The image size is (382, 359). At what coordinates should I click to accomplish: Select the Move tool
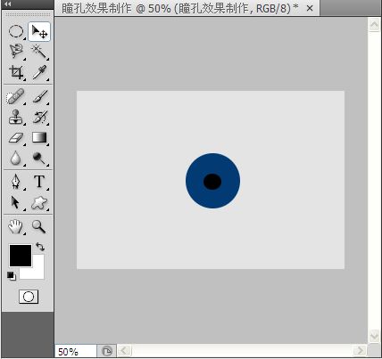click(39, 31)
